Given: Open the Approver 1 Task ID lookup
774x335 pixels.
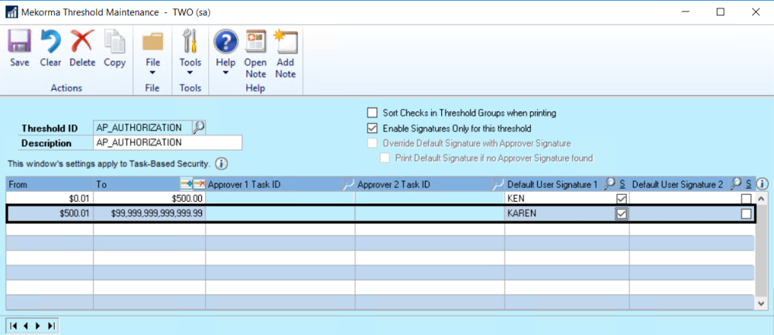Looking at the screenshot, I should click(348, 185).
